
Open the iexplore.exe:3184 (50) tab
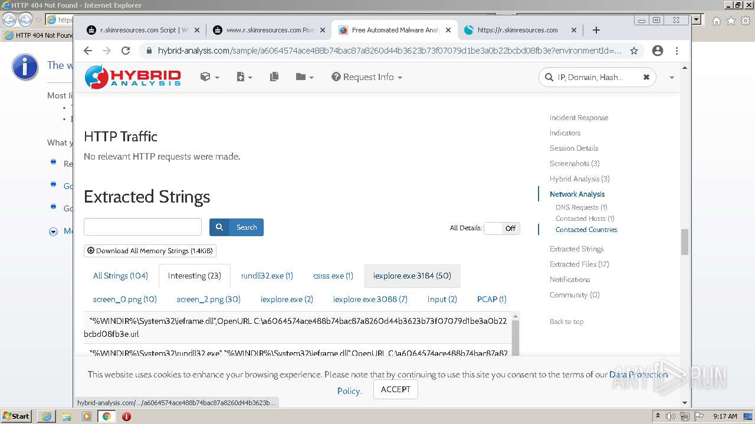tap(412, 276)
